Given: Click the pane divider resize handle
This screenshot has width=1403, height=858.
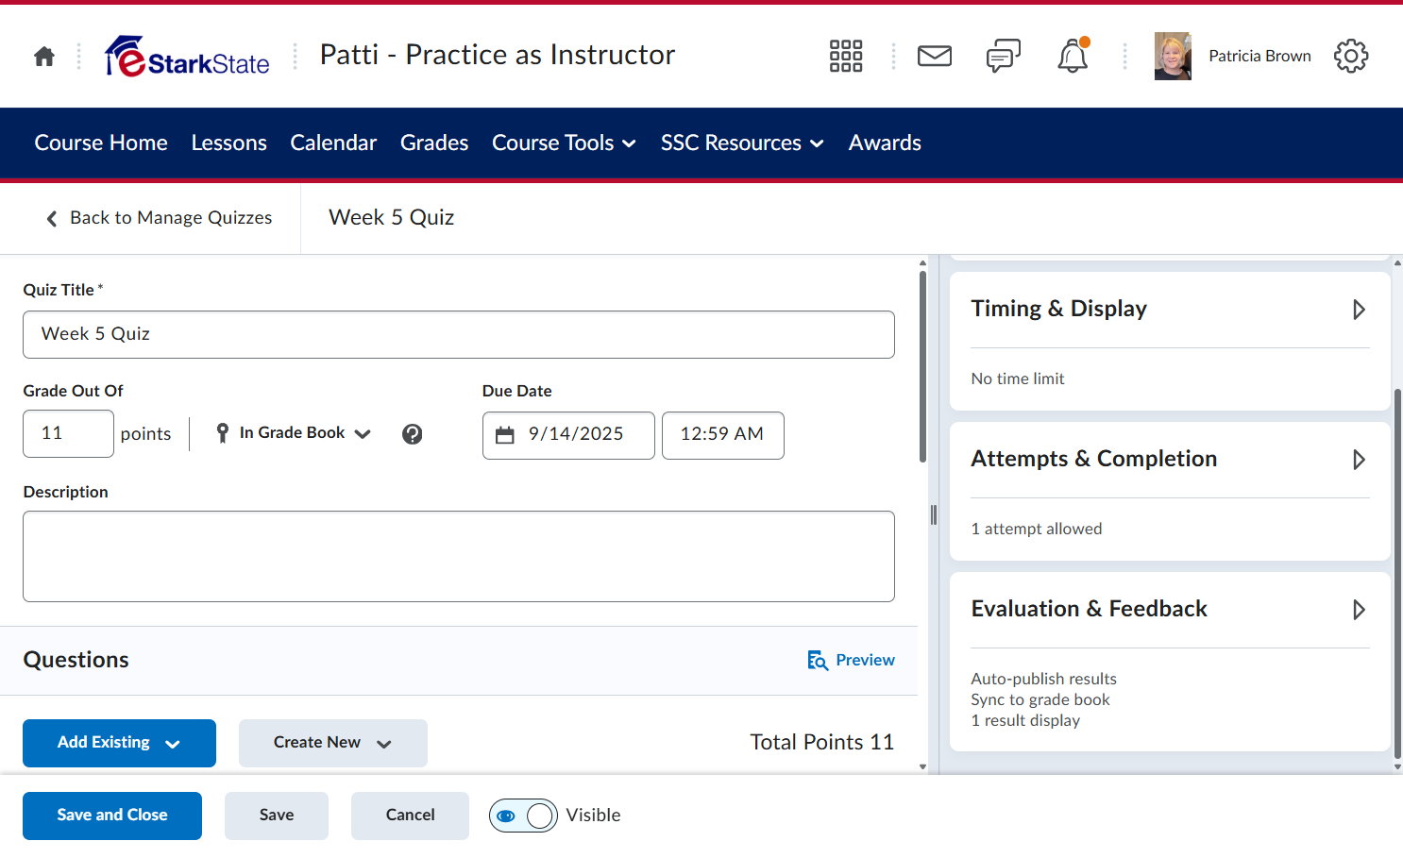Looking at the screenshot, I should [934, 514].
